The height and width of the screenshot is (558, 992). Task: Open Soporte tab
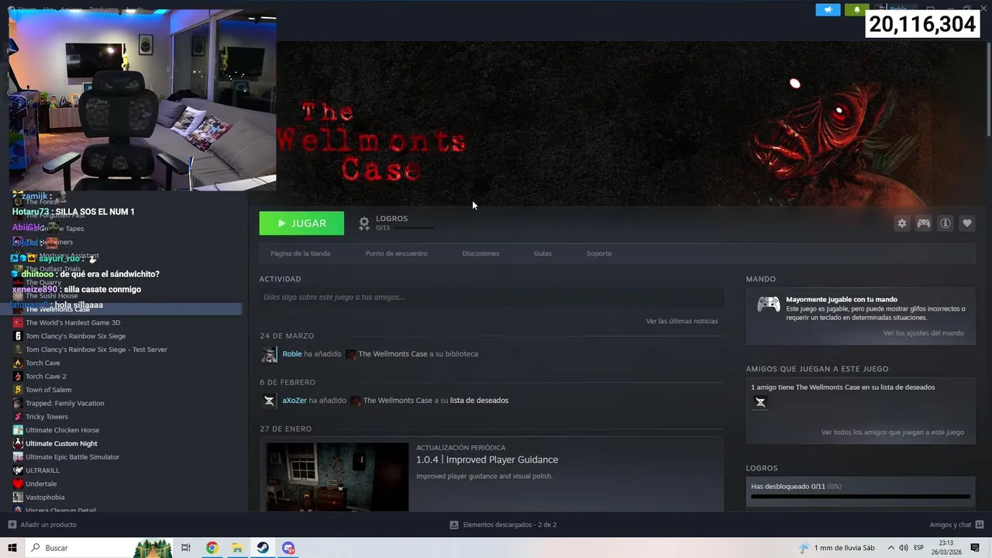pos(599,253)
